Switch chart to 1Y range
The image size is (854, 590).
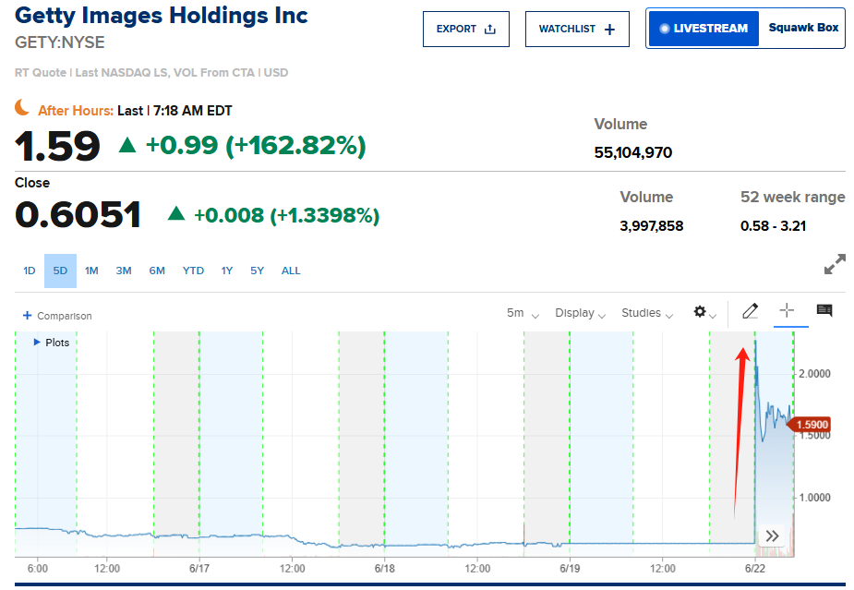pos(227,271)
